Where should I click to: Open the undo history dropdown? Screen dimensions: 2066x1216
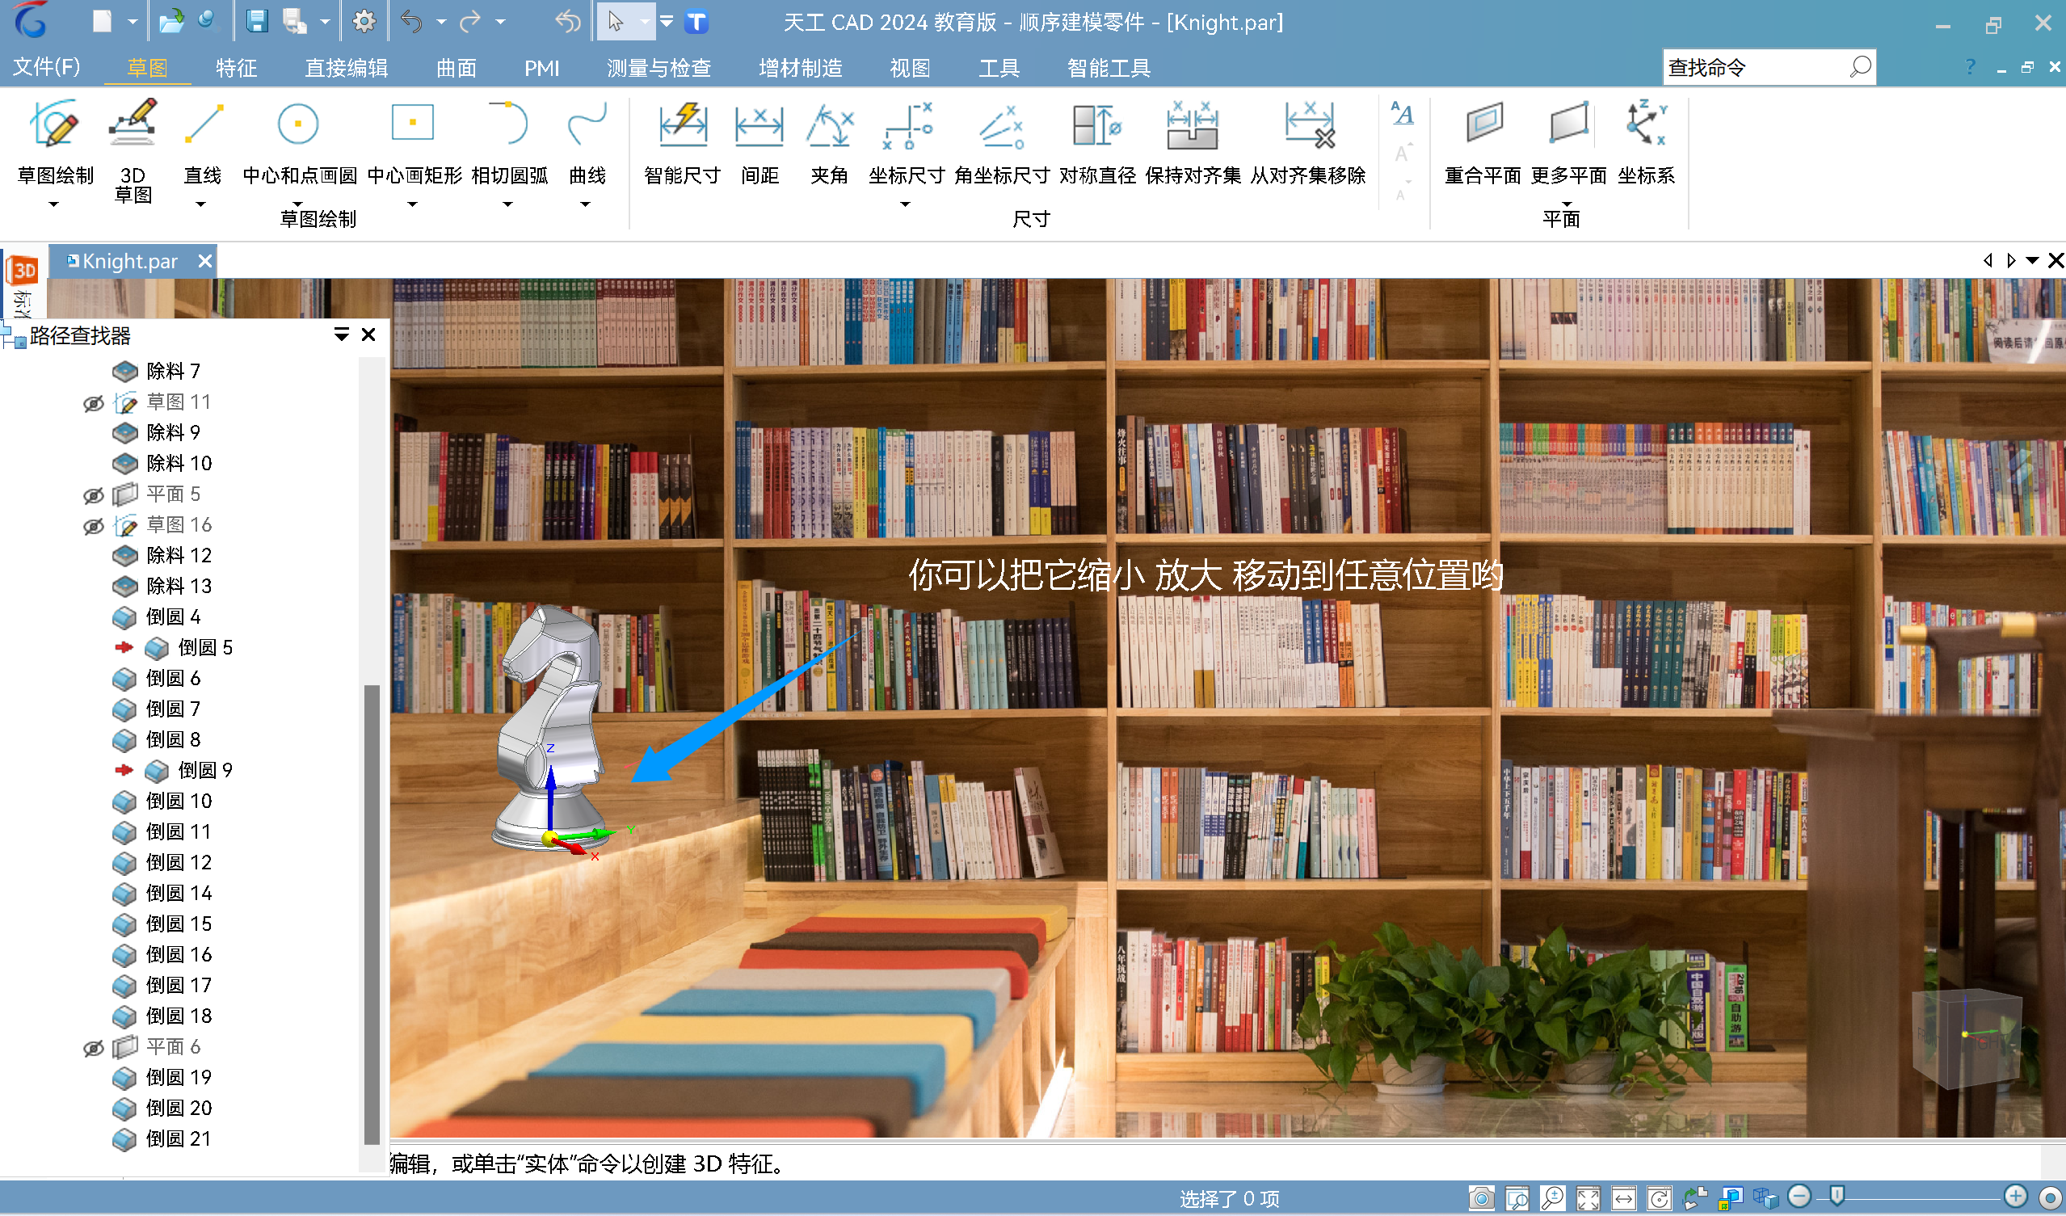click(x=441, y=22)
